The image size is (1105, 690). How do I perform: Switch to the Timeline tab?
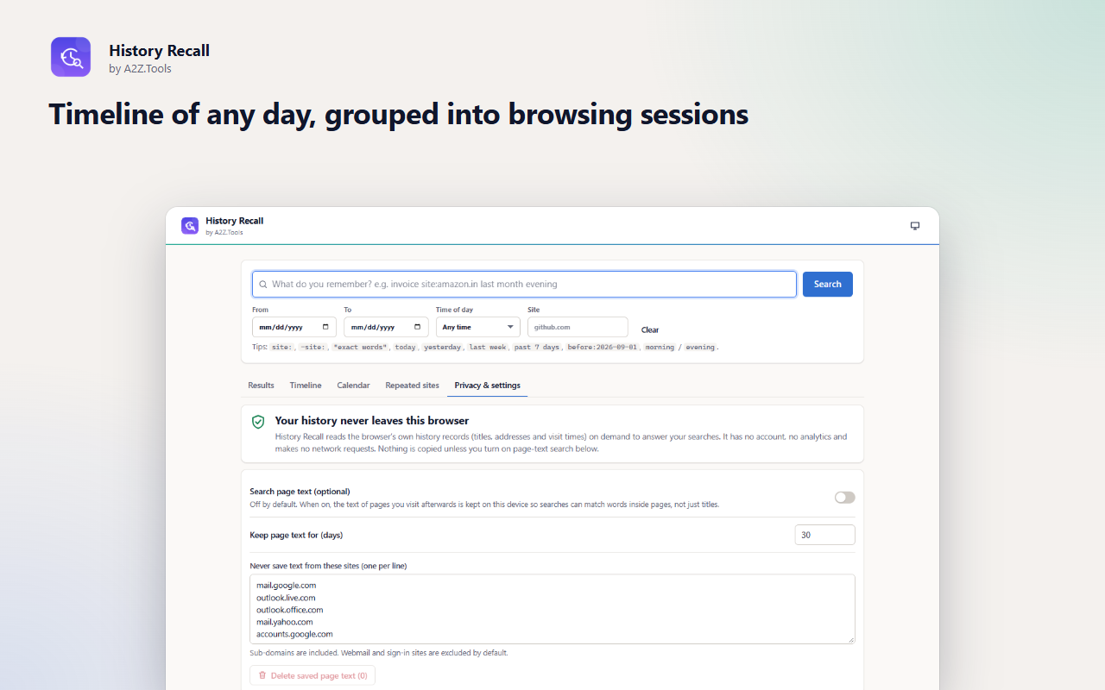[306, 386]
